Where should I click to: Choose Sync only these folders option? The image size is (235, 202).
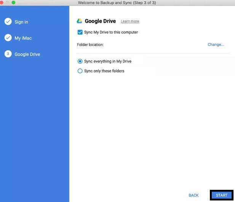pos(80,71)
